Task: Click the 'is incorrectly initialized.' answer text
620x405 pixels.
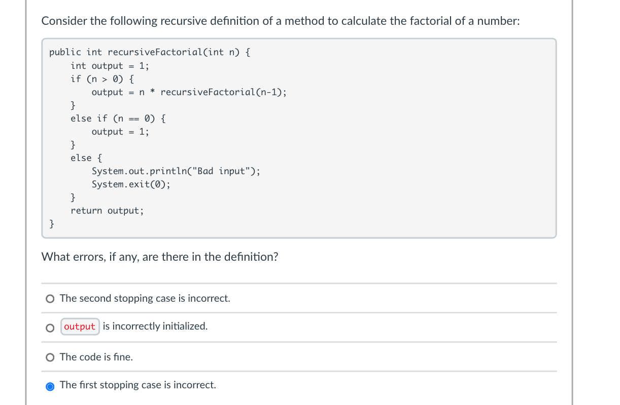Action: point(155,326)
